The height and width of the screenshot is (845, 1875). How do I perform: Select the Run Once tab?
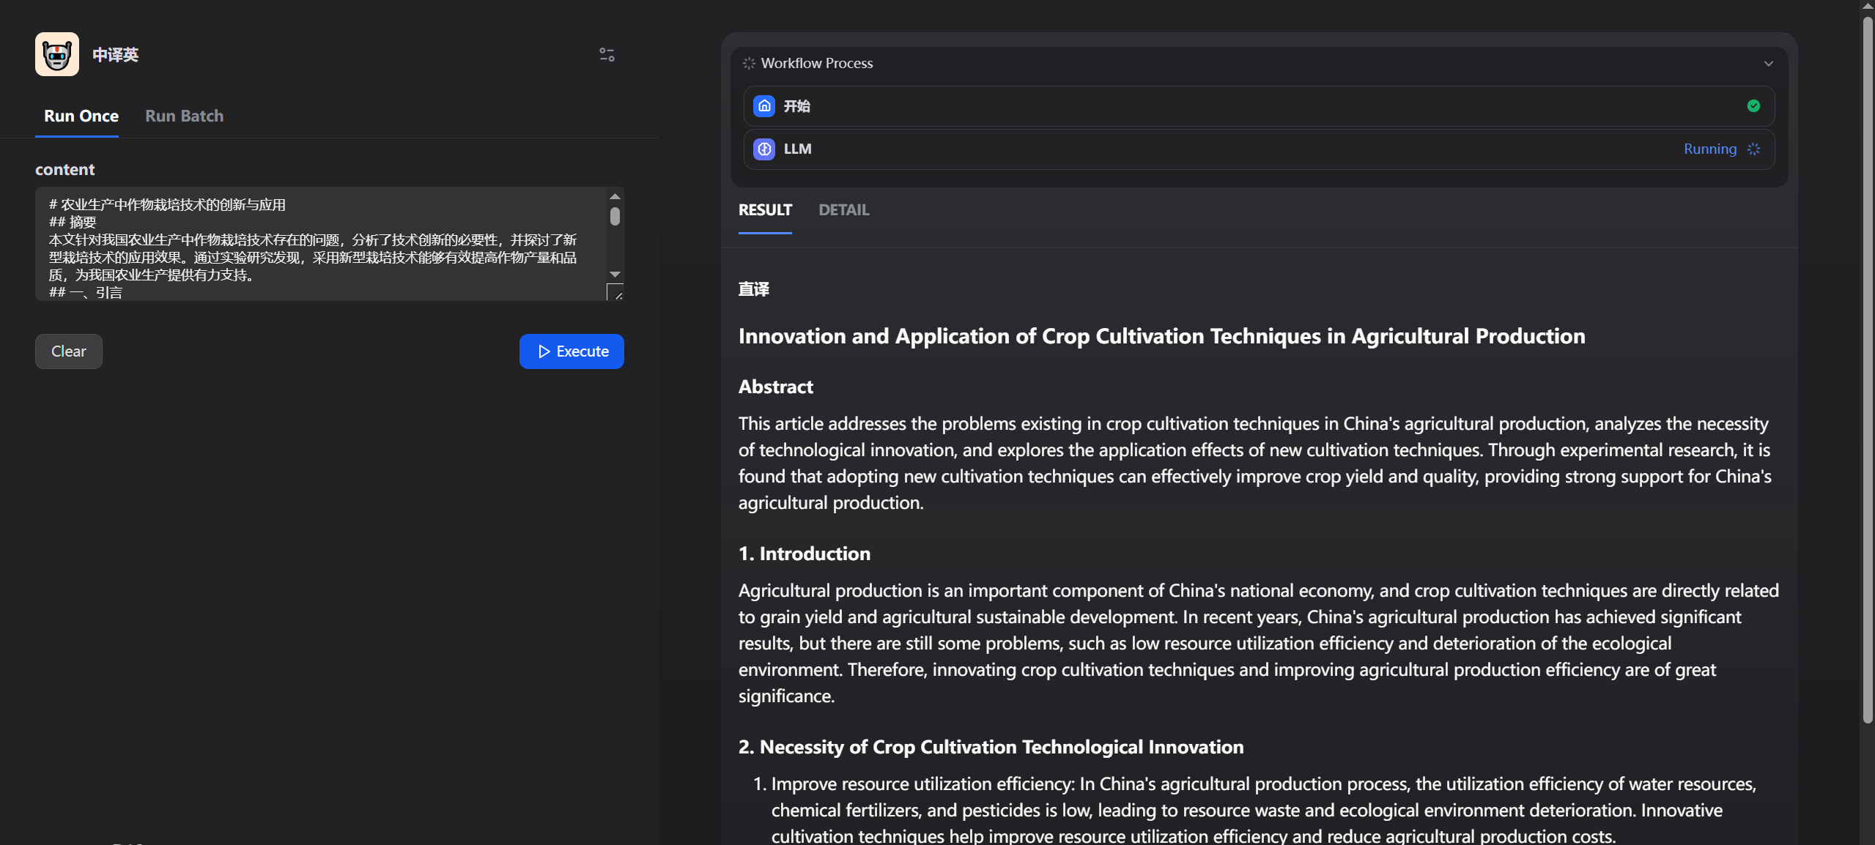[x=81, y=116]
